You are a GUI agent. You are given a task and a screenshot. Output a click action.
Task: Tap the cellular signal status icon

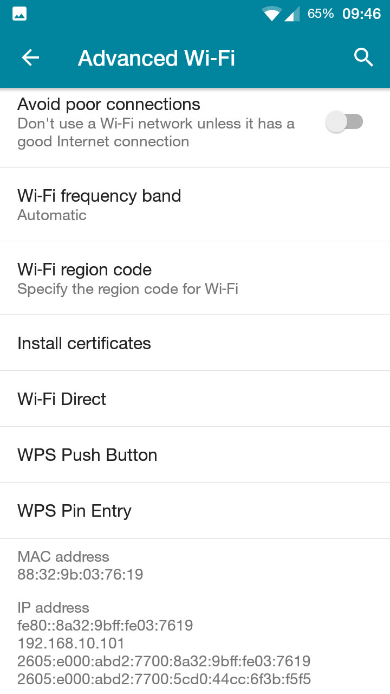tap(292, 14)
